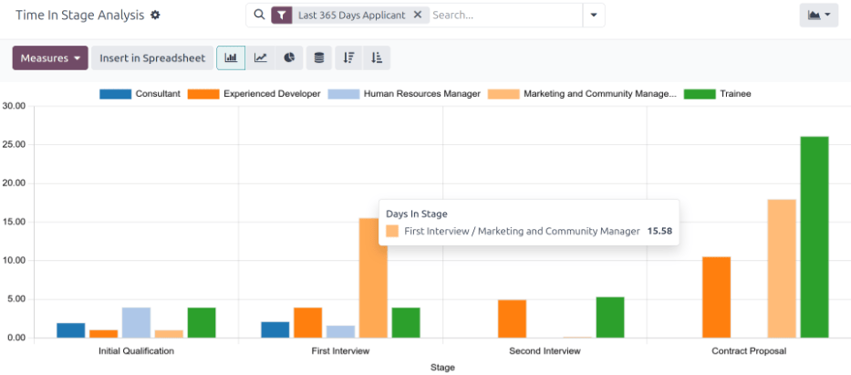Click Insert in Spreadsheet button

[x=152, y=57]
